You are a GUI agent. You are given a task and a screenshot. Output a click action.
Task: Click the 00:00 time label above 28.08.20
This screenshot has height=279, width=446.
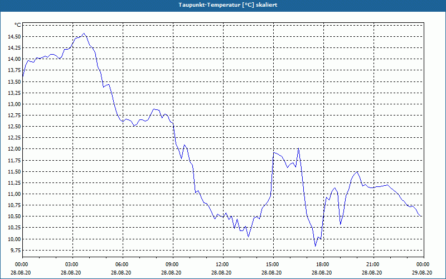point(21,264)
